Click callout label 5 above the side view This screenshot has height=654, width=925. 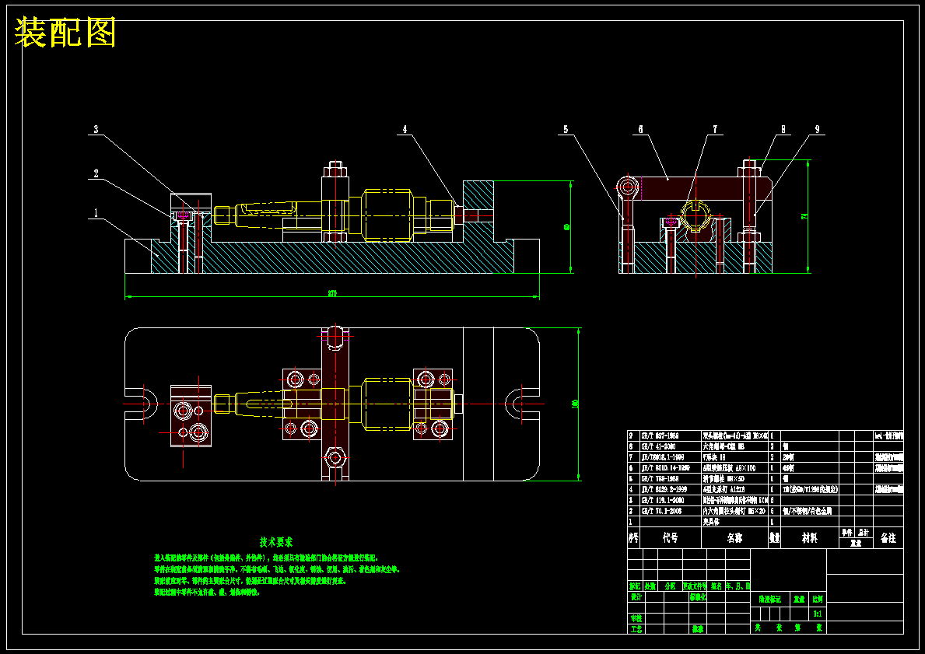click(566, 129)
